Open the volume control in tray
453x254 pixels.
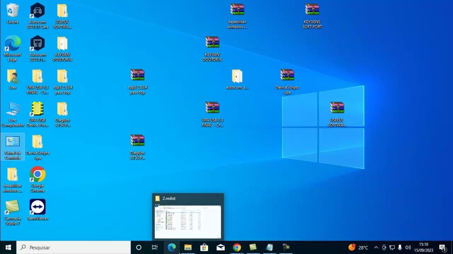[408, 247]
